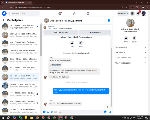Open Danielle's conversation
Screen dimensions: 150x120
click(x=20, y=85)
